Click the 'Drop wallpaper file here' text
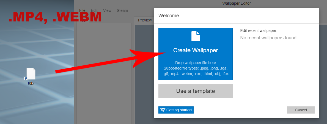The image size is (327, 124). tap(196, 63)
